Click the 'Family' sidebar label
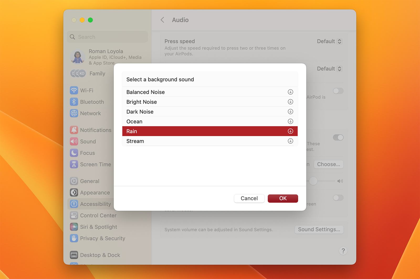 97,74
